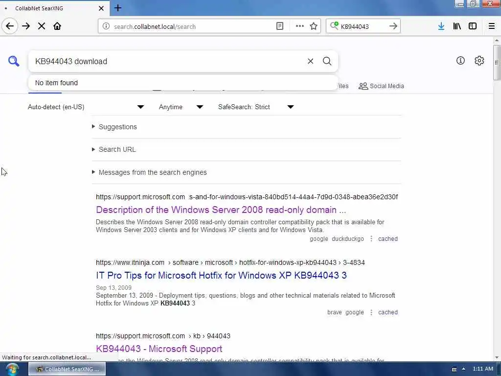
Task: Open the Auto-detect (en-US) language dropdown
Action: click(86, 107)
